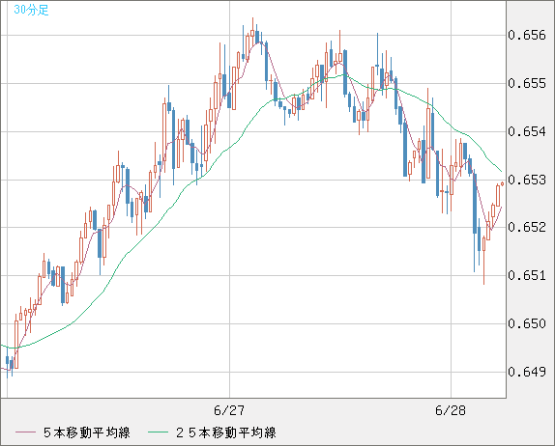
Task: Click the 6/27 date axis label
Action: (x=229, y=410)
